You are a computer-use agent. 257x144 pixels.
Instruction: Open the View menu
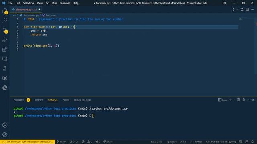click(x=40, y=3)
